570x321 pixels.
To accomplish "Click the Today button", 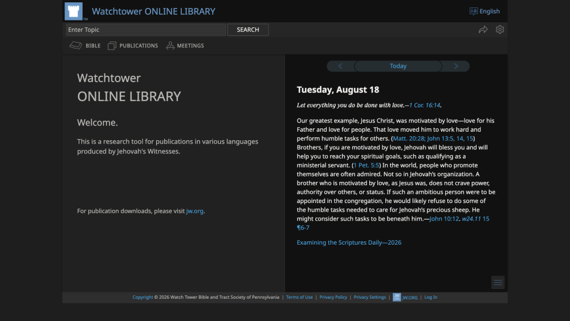I will tap(398, 66).
